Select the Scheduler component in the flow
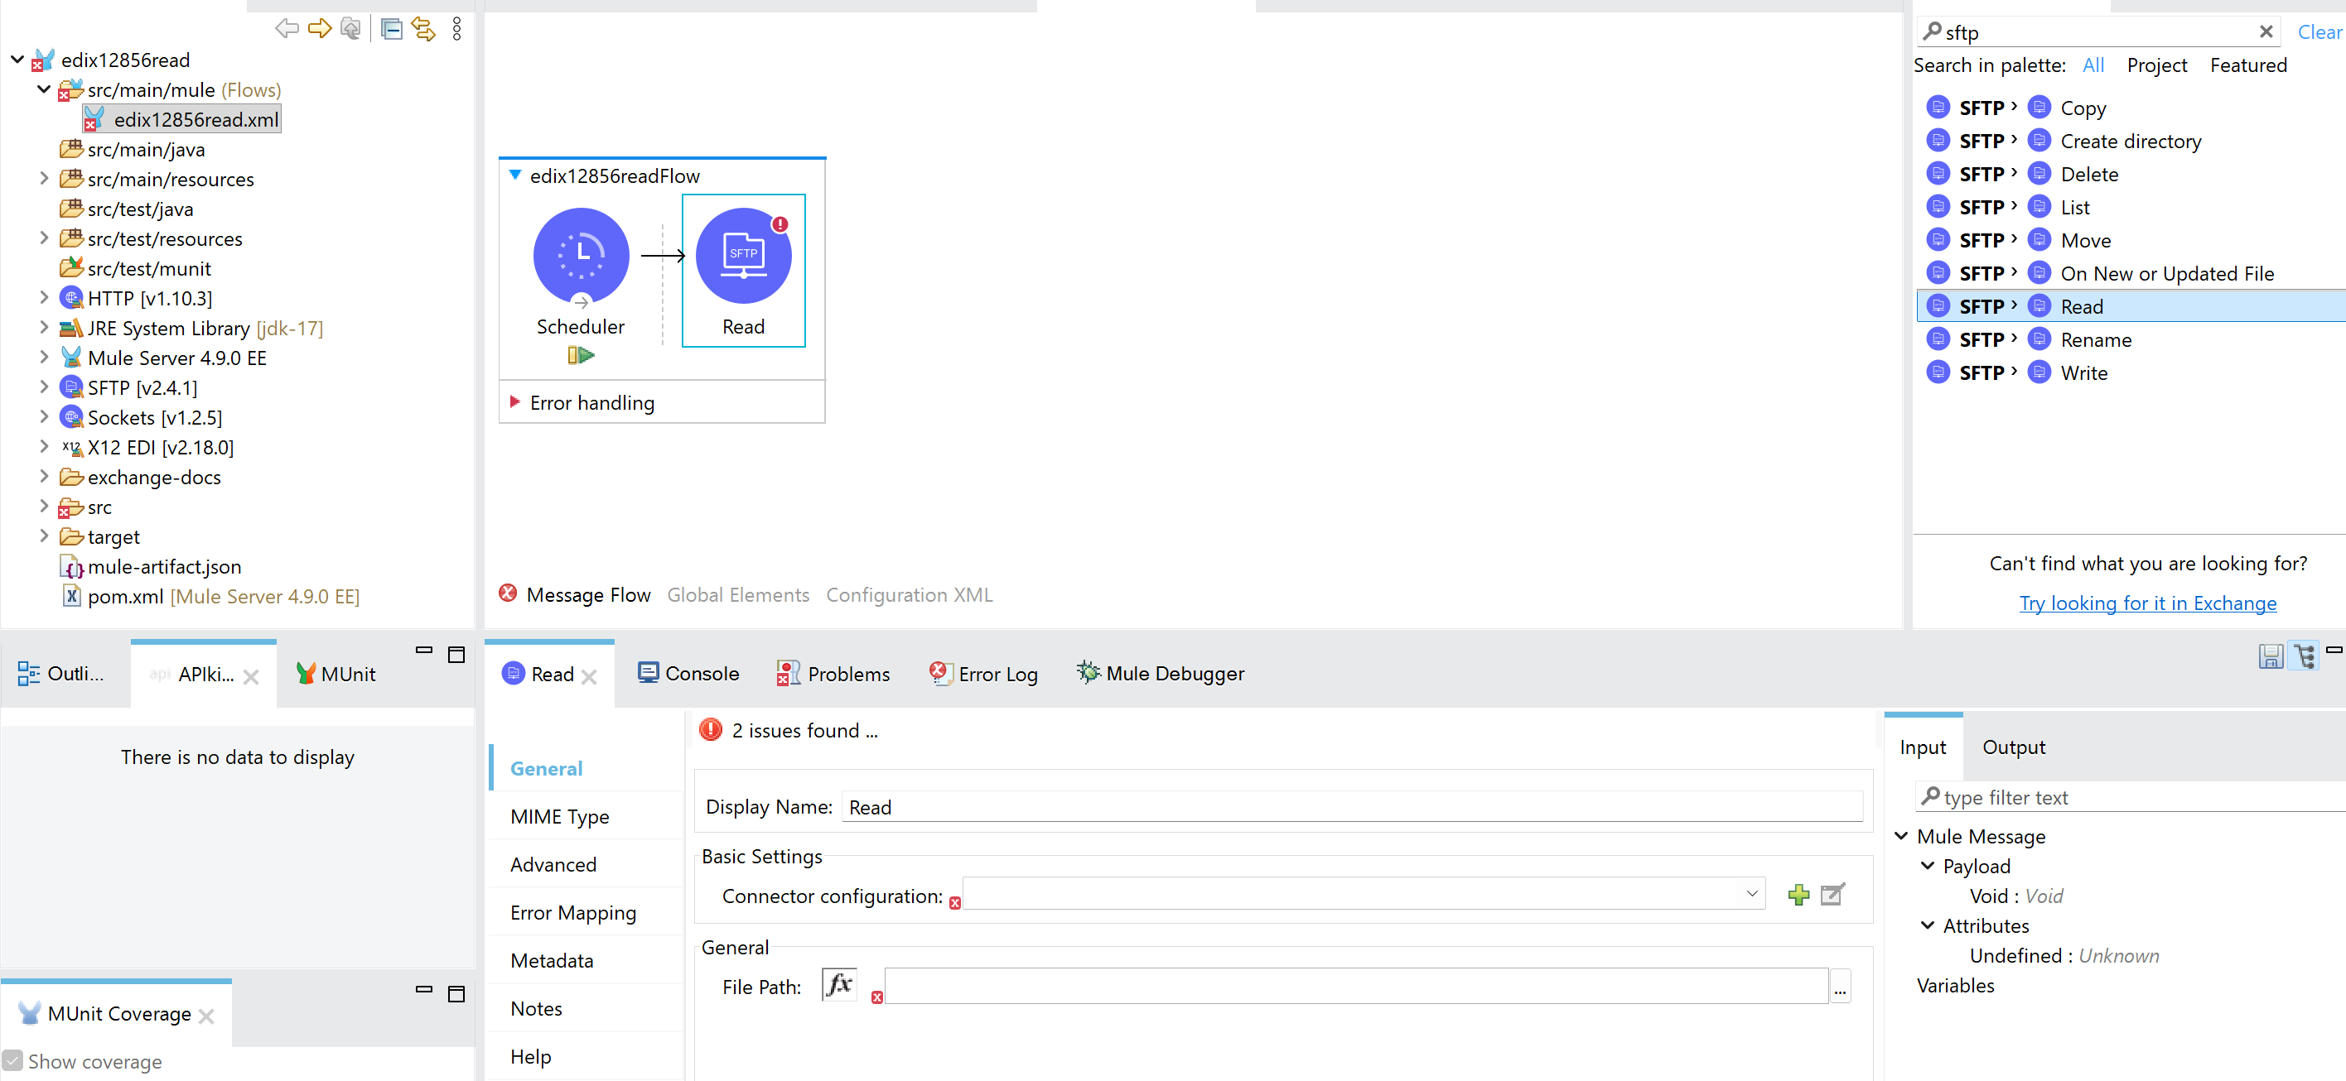Screen dimensions: 2346x1081 pos(580,256)
